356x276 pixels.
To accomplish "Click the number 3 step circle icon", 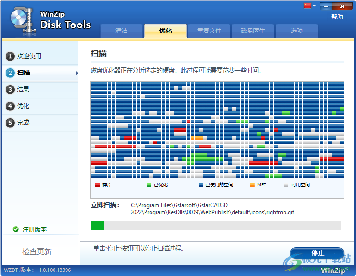I will pyautogui.click(x=10, y=90).
